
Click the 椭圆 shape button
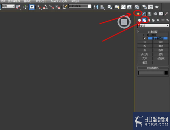(161, 46)
